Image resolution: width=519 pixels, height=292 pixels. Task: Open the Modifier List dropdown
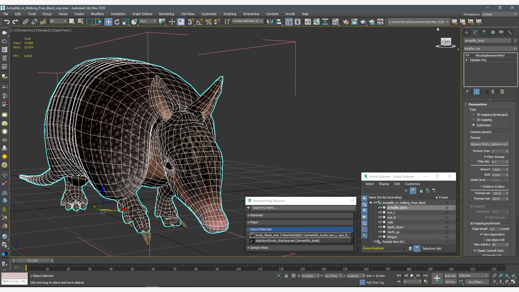click(490, 49)
